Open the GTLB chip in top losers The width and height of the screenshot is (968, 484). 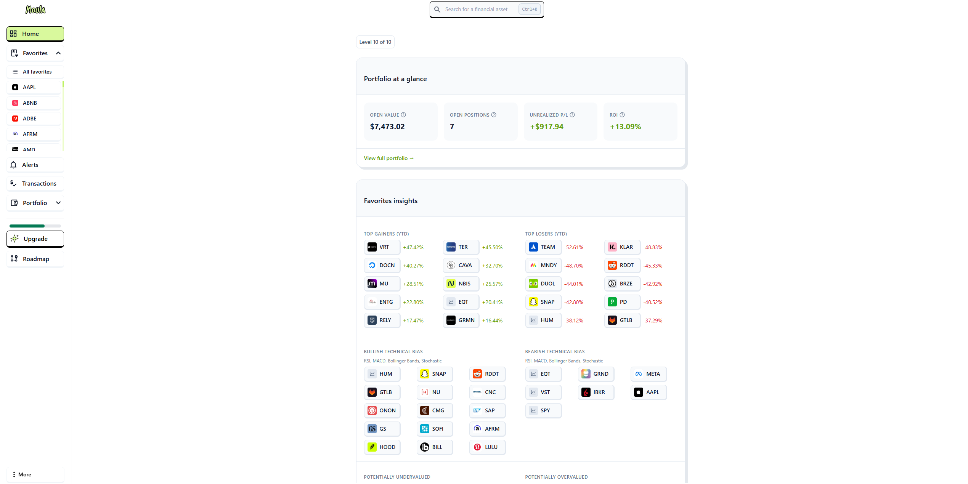coord(622,320)
